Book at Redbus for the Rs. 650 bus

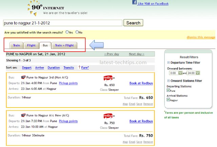tap(141, 83)
